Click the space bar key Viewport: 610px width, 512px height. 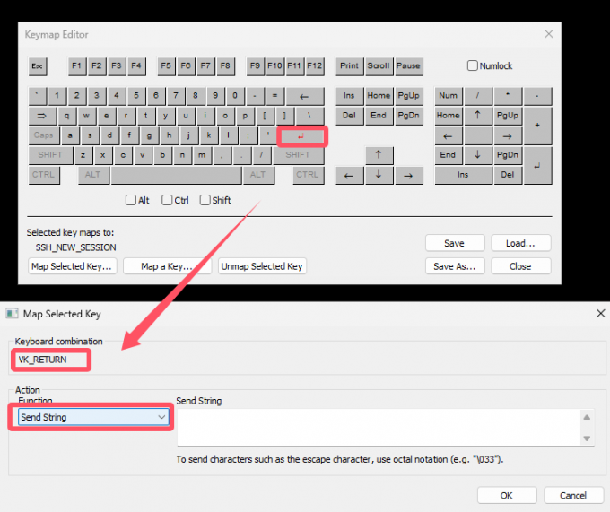[x=176, y=175]
